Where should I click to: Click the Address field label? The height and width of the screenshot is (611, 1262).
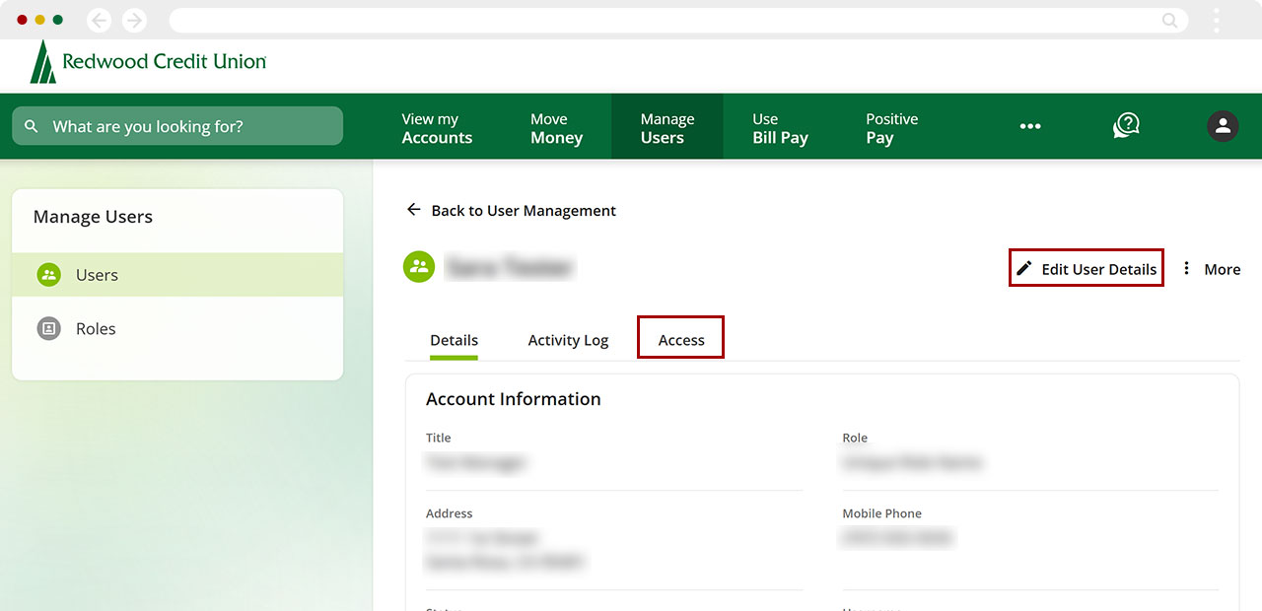tap(450, 513)
